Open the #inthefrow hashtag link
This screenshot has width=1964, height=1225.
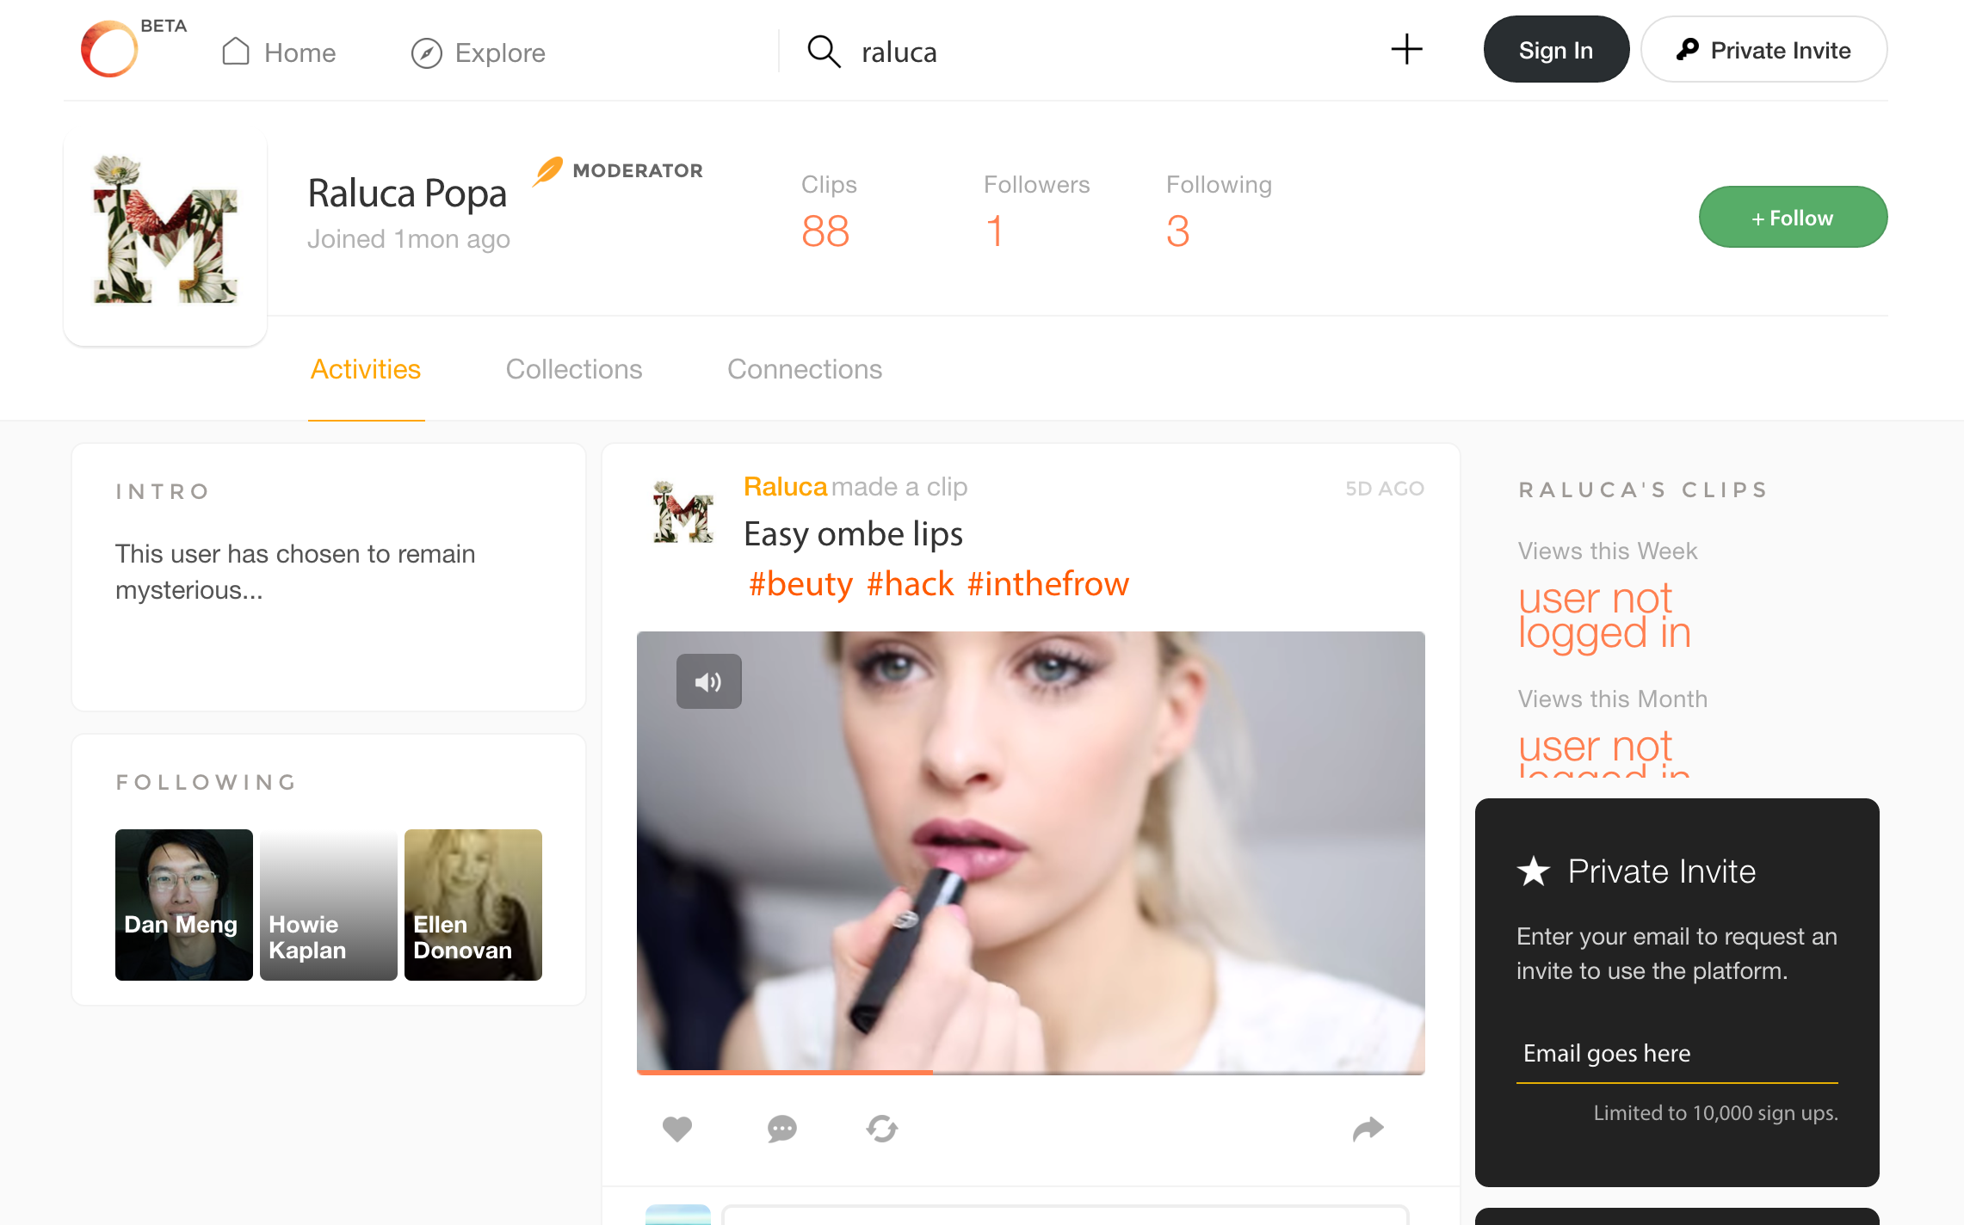click(1047, 584)
